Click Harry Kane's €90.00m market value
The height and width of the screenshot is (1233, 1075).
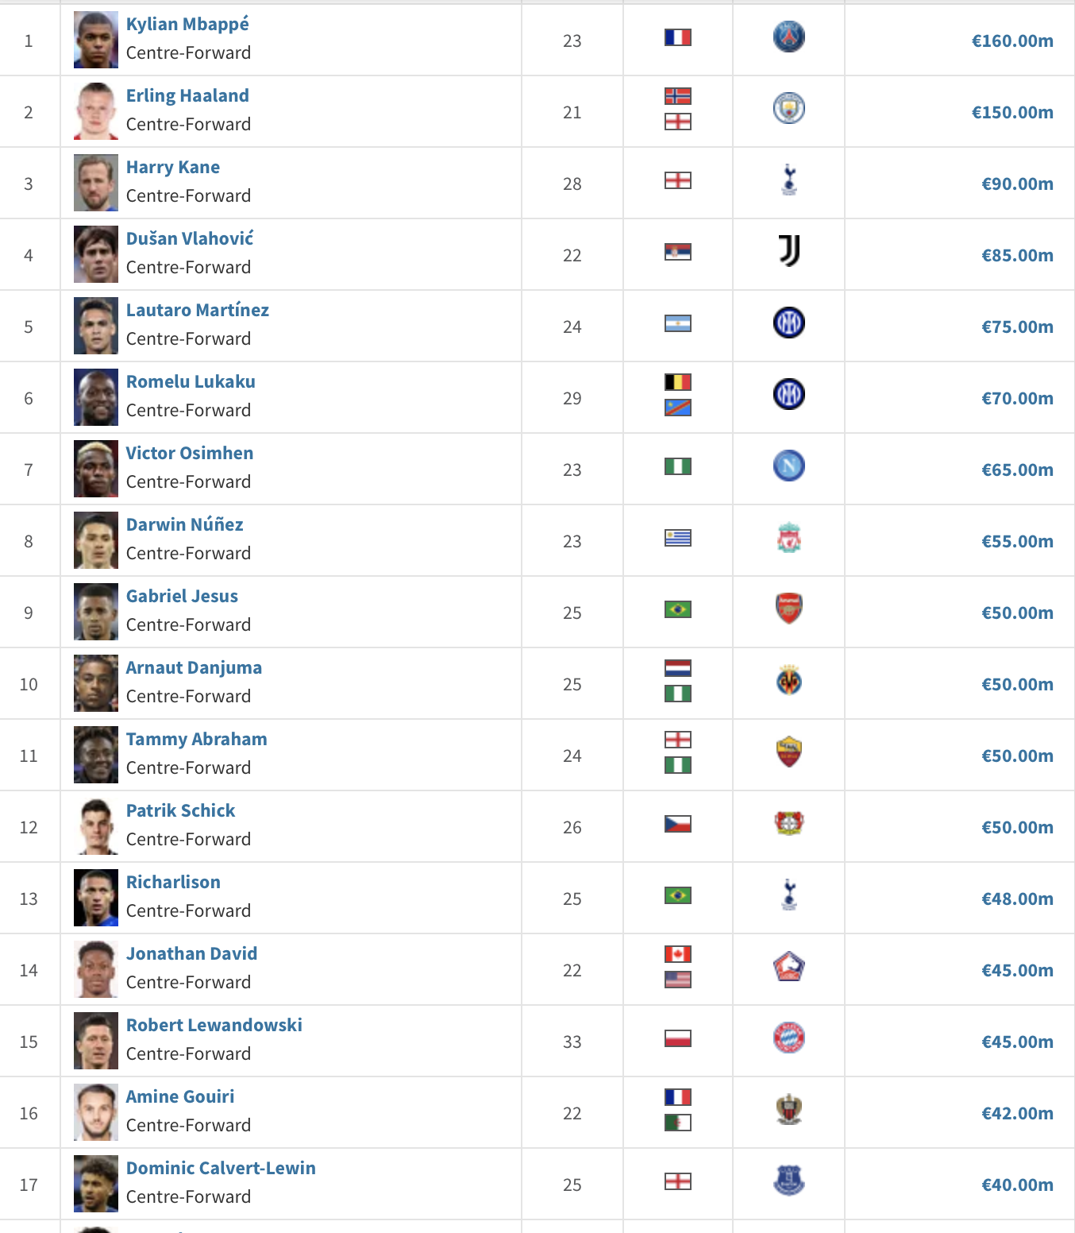(1017, 184)
